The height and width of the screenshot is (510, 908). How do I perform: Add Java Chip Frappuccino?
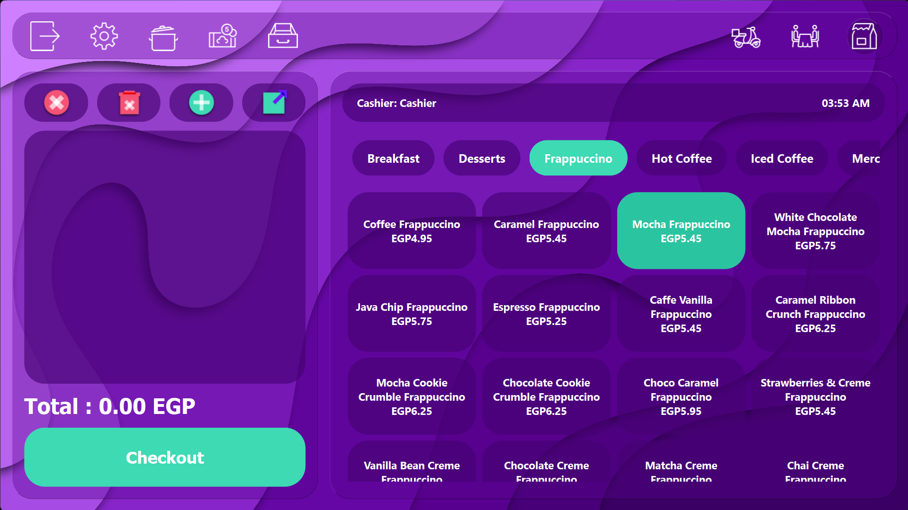click(412, 314)
